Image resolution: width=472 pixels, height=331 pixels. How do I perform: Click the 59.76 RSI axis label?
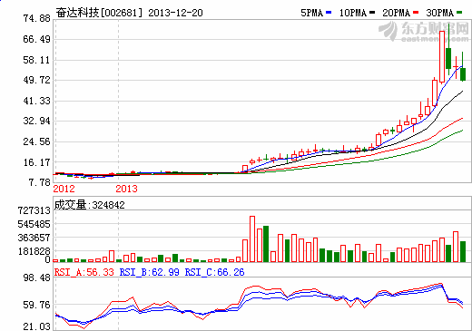click(37, 305)
